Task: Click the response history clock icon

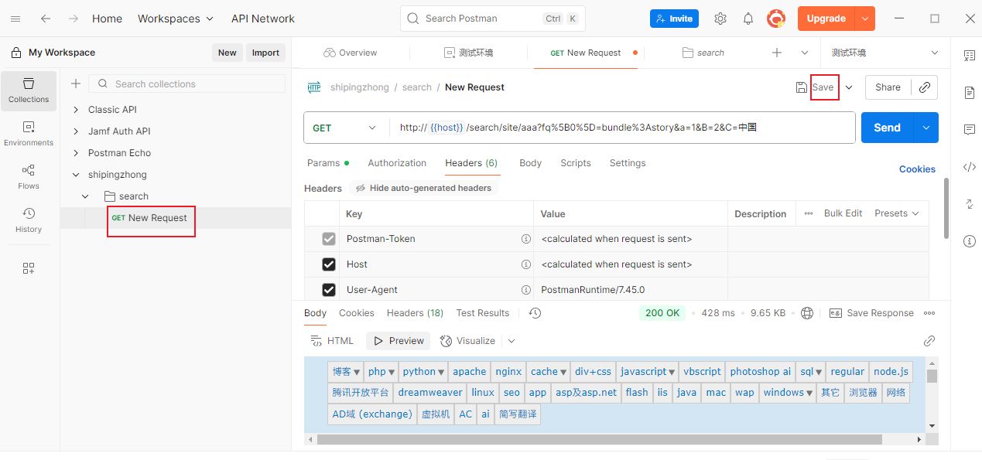Action: [535, 313]
